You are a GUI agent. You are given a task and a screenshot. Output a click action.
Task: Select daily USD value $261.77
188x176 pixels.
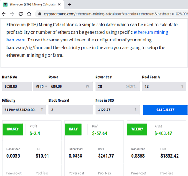(106, 156)
